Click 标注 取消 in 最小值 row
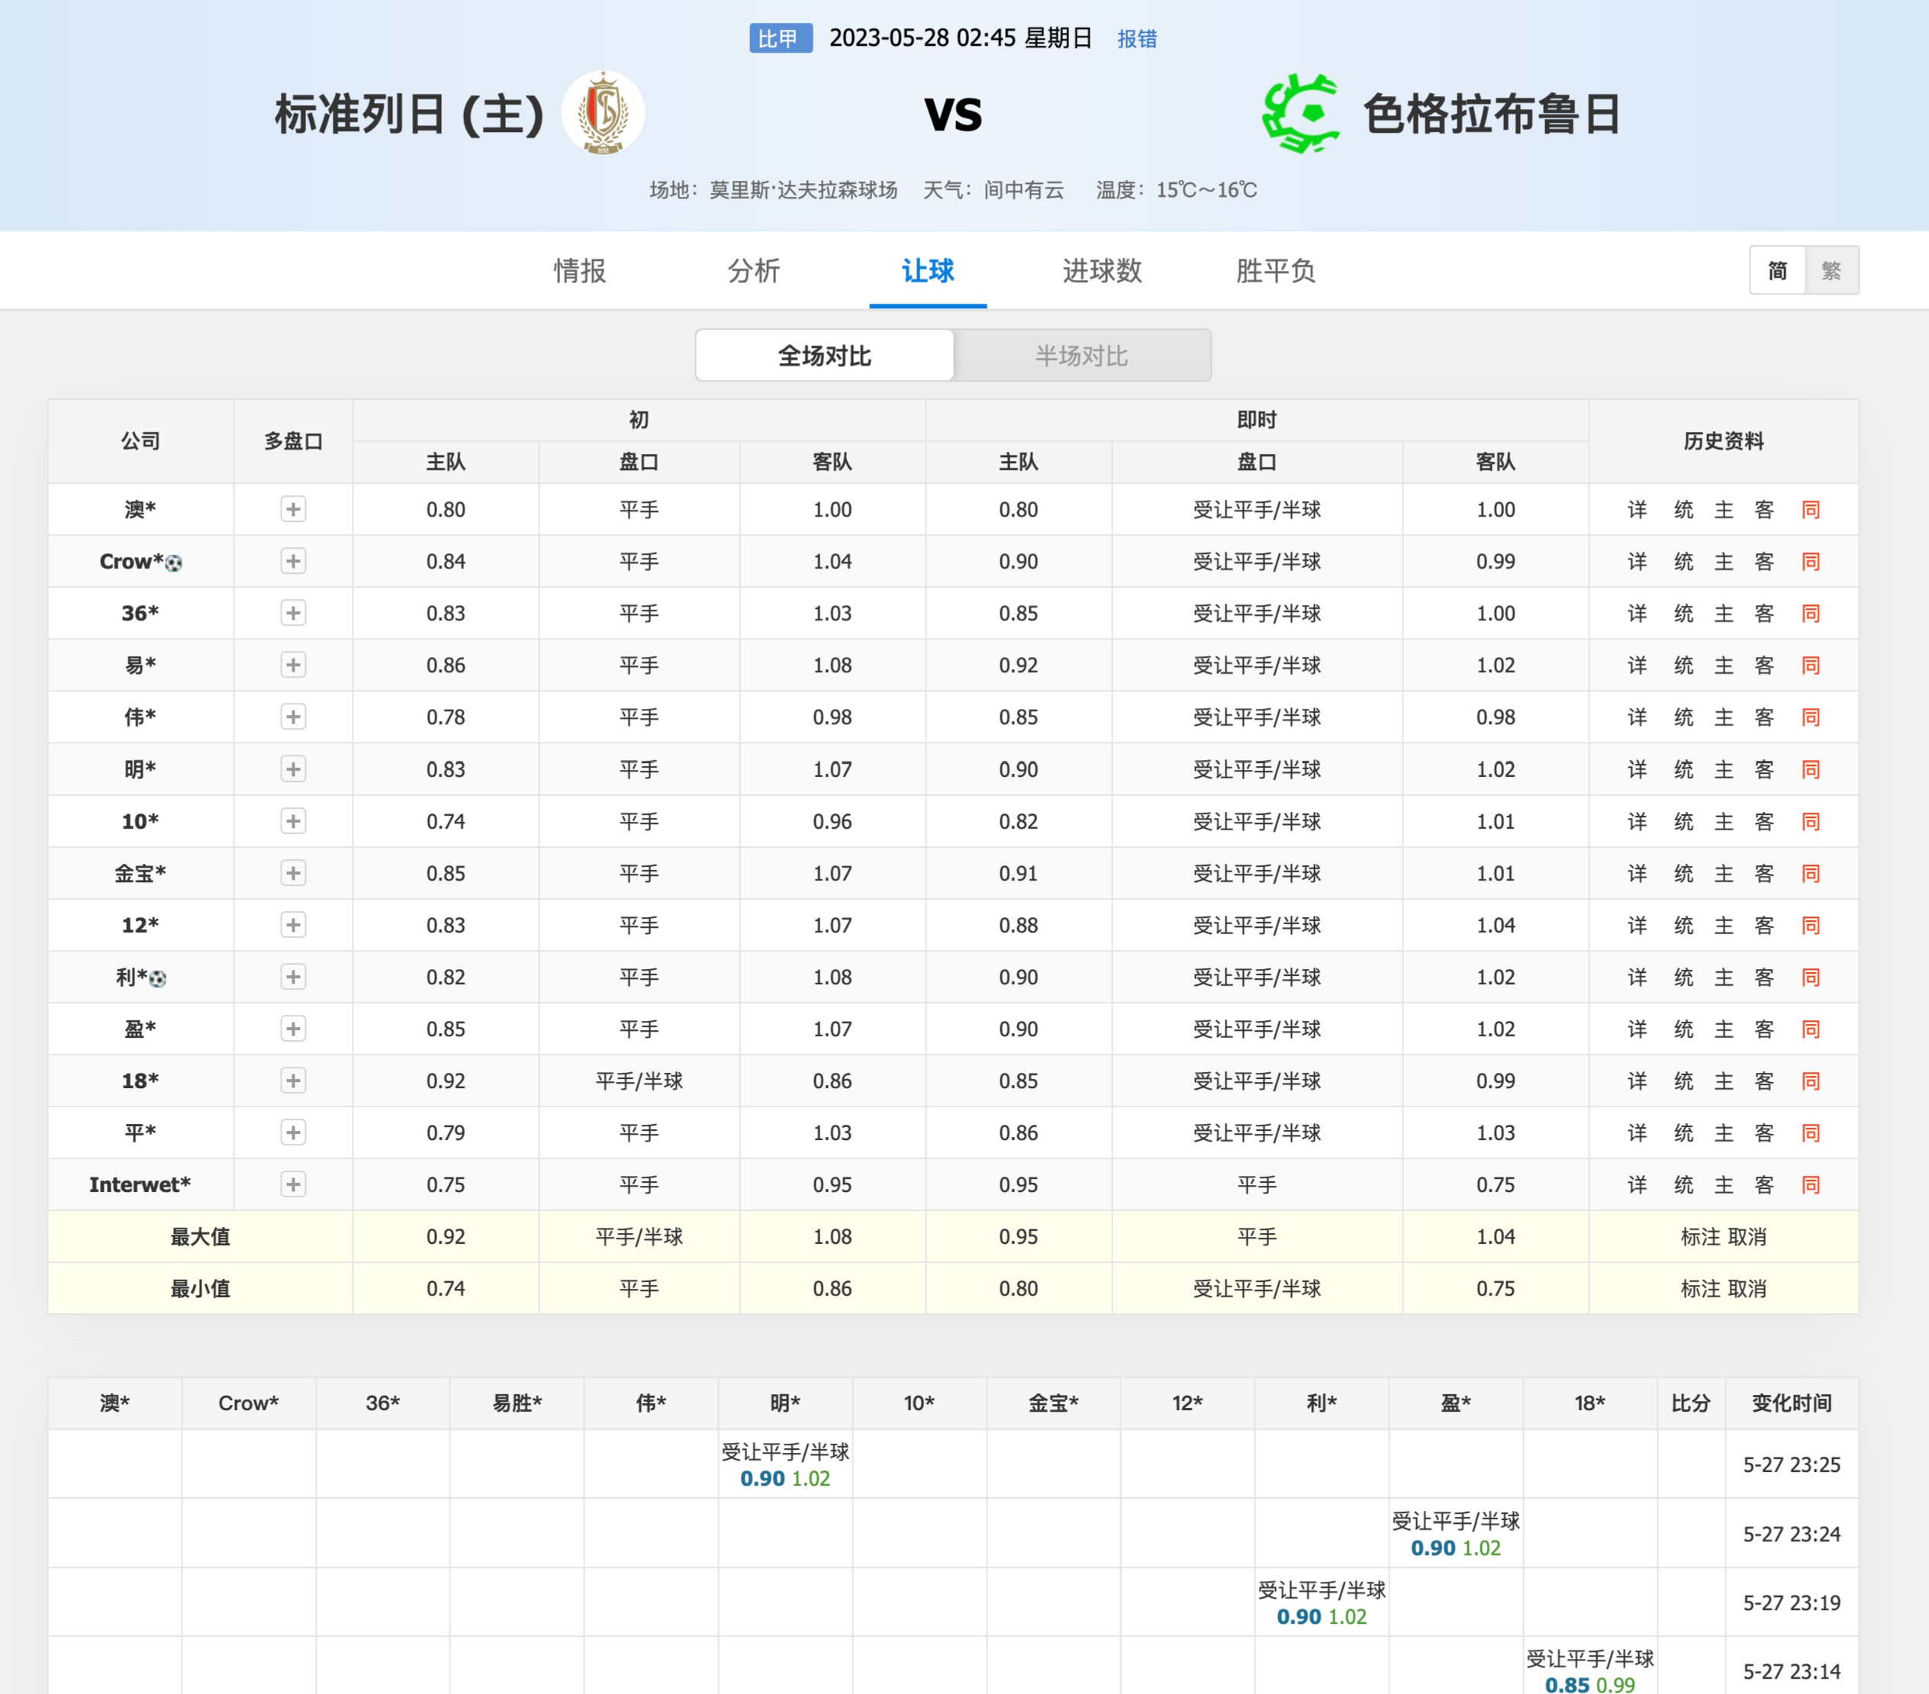 [x=1723, y=1288]
